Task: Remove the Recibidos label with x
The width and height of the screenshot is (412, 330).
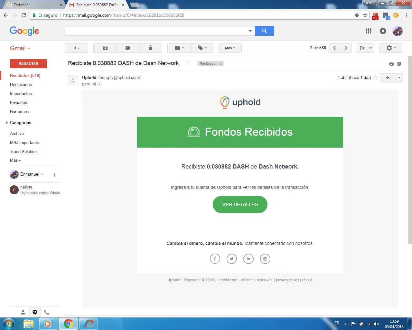Action: pos(221,64)
